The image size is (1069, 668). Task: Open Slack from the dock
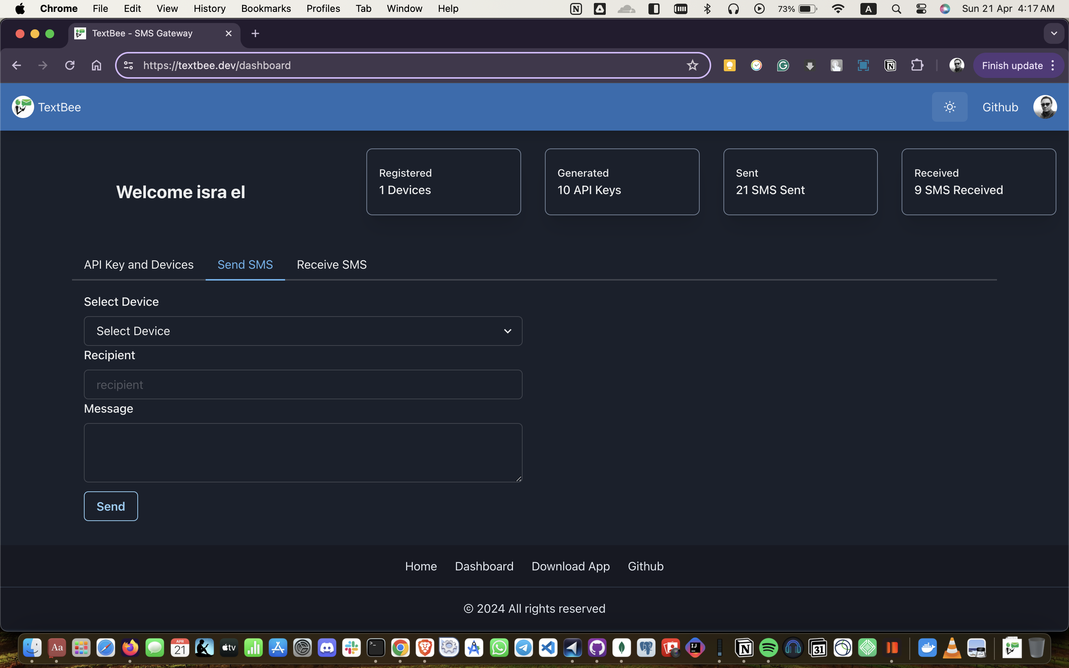tap(351, 648)
